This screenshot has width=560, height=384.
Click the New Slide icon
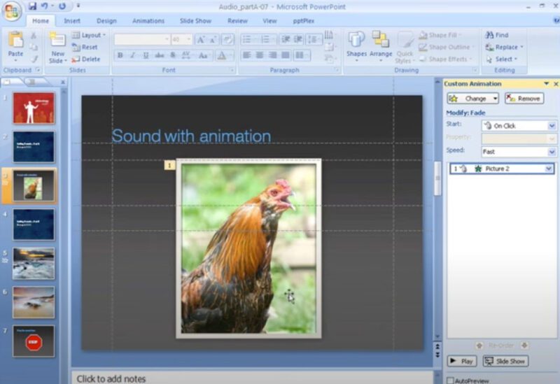(57, 40)
